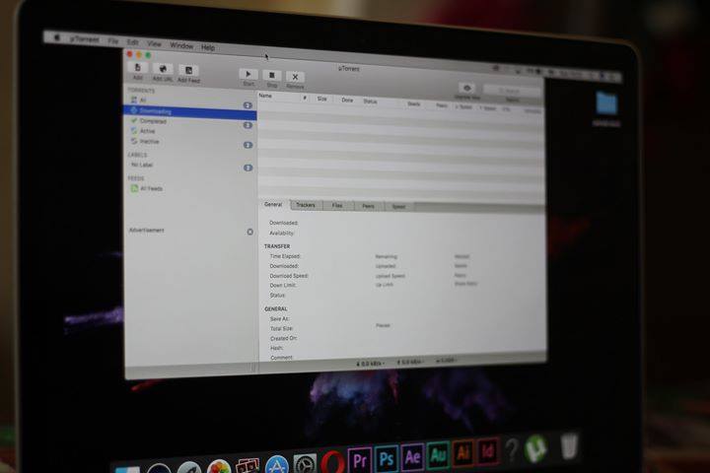
Task: Select the blue folder on the desktop
Action: [606, 103]
